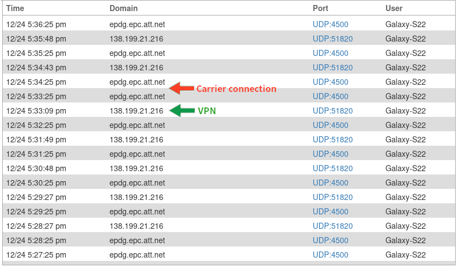Open UDP:51820 port link at 5:35:48 pm
Screen dimensions: 459x267
332,39
